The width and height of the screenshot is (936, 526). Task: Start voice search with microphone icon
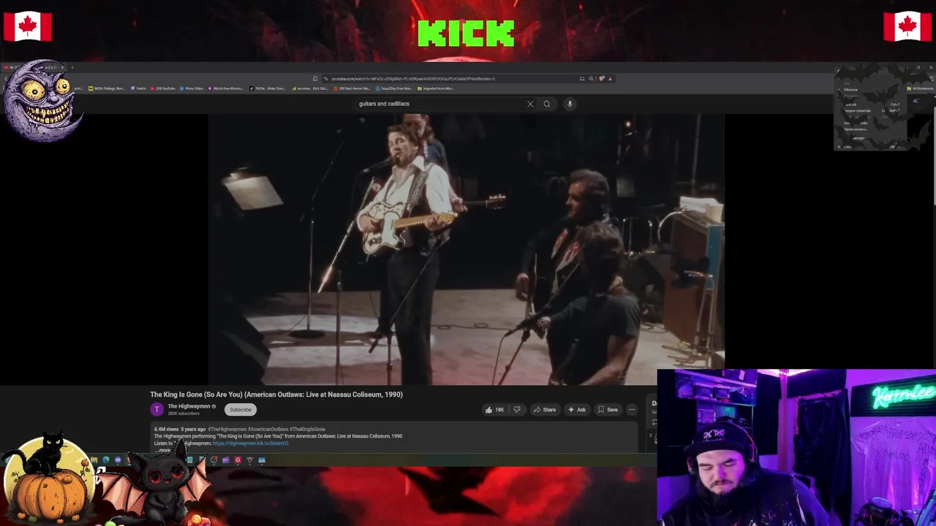(570, 104)
